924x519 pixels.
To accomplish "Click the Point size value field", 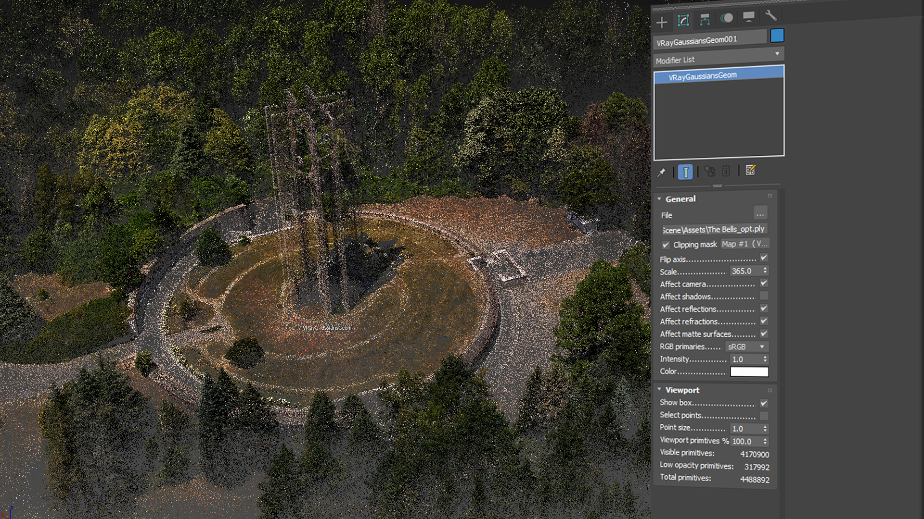I will [745, 428].
